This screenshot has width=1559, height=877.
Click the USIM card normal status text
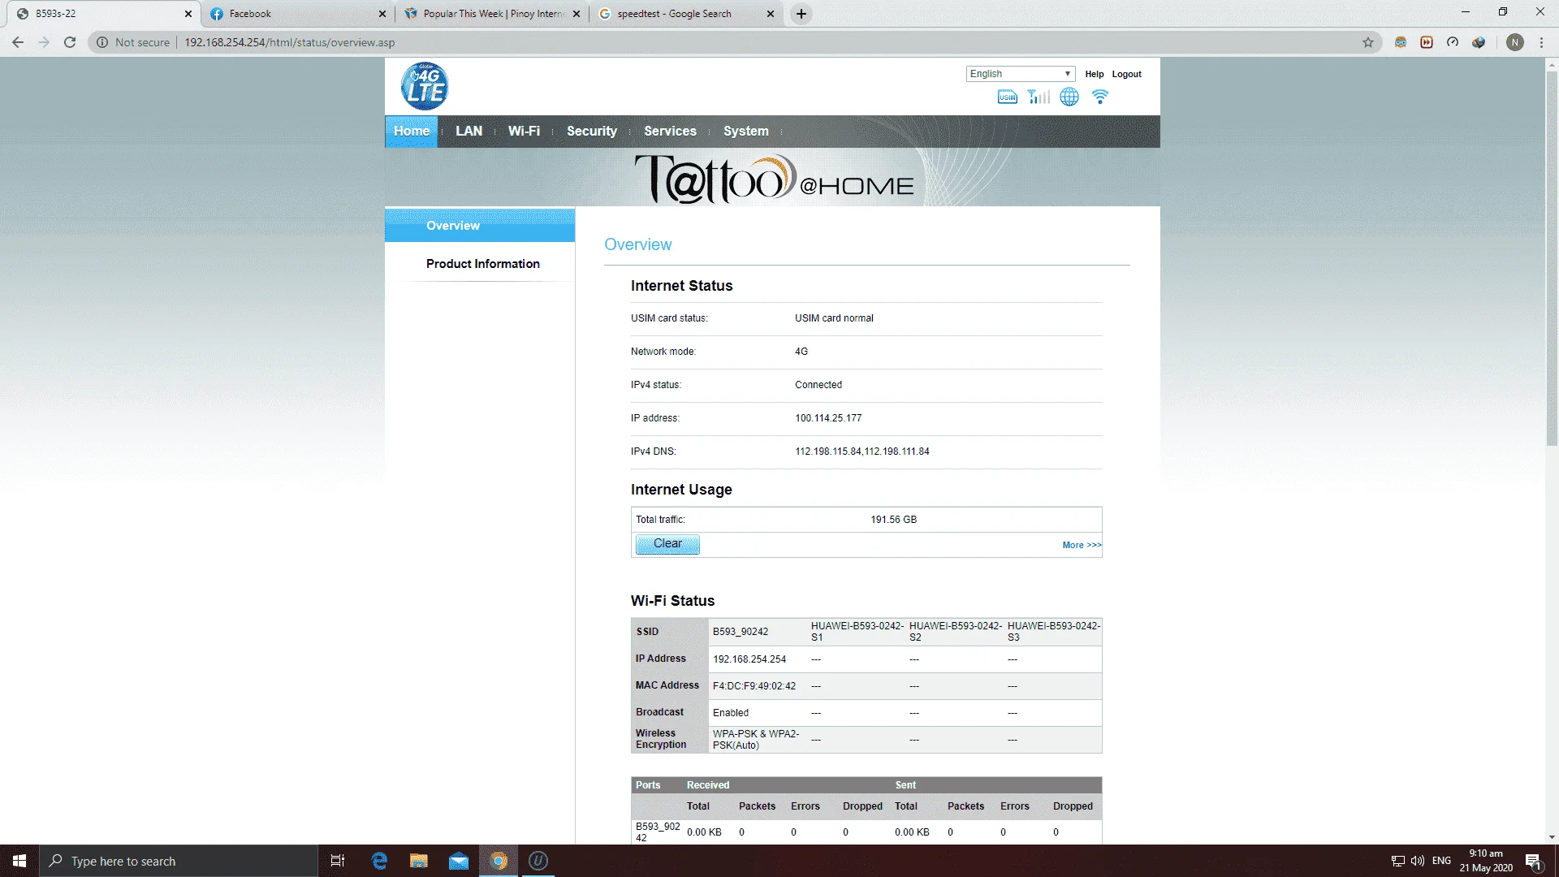click(x=834, y=318)
